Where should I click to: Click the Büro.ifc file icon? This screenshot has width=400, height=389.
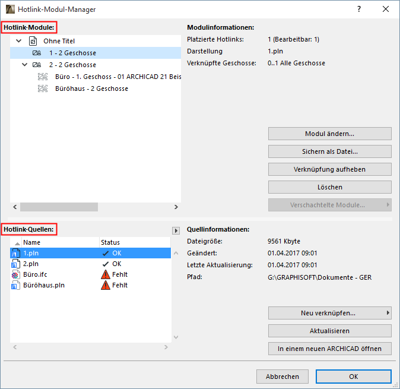tap(15, 274)
